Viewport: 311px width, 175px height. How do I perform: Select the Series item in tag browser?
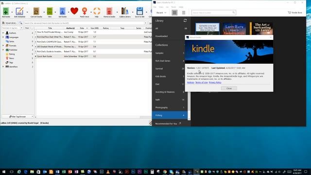(x=12, y=41)
